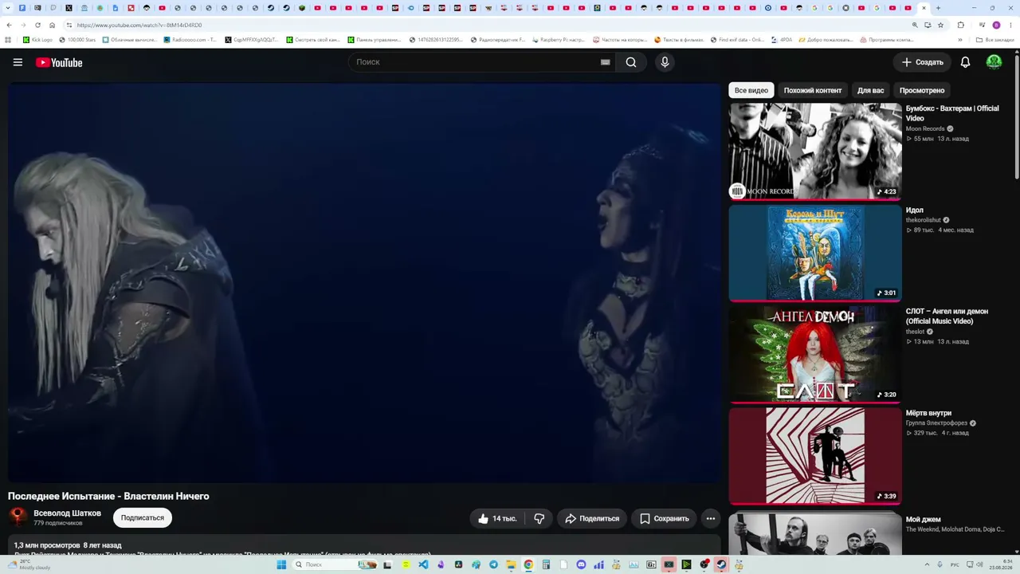The width and height of the screenshot is (1020, 574).
Task: Open the Идол video thumbnail
Action: 815,254
